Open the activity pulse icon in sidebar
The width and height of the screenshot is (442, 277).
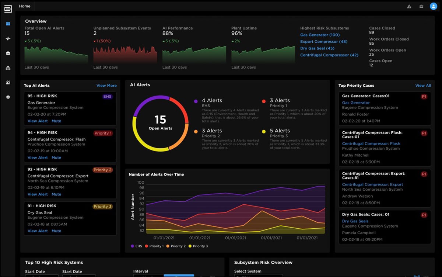[x=8, y=39]
